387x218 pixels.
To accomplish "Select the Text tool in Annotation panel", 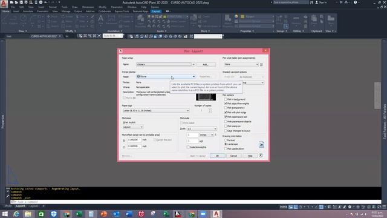I will 101,20.
